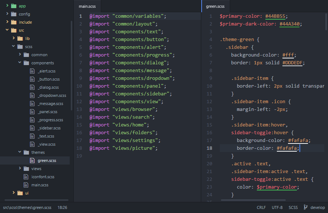The width and height of the screenshot is (328, 213).
Task: Click the _panel.scss file icon
Action: click(32, 112)
